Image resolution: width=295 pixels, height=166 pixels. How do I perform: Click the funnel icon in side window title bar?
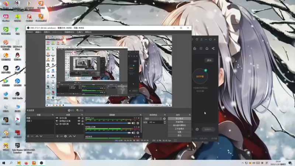click(x=197, y=39)
